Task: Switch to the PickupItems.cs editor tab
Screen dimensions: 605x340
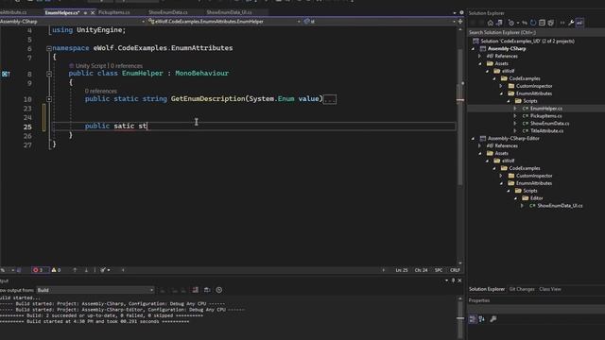Action: [x=113, y=12]
